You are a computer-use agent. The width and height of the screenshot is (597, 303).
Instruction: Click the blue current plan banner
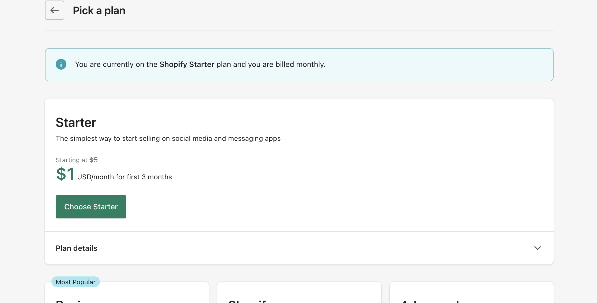439,65
